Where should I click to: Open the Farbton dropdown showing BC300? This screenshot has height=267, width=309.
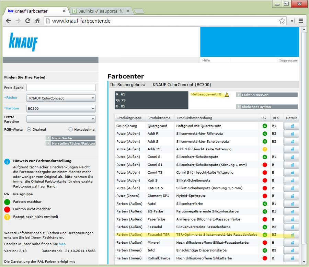(x=61, y=108)
